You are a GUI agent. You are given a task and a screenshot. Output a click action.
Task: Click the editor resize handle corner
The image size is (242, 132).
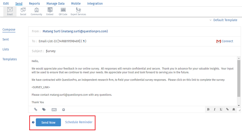[239, 110]
